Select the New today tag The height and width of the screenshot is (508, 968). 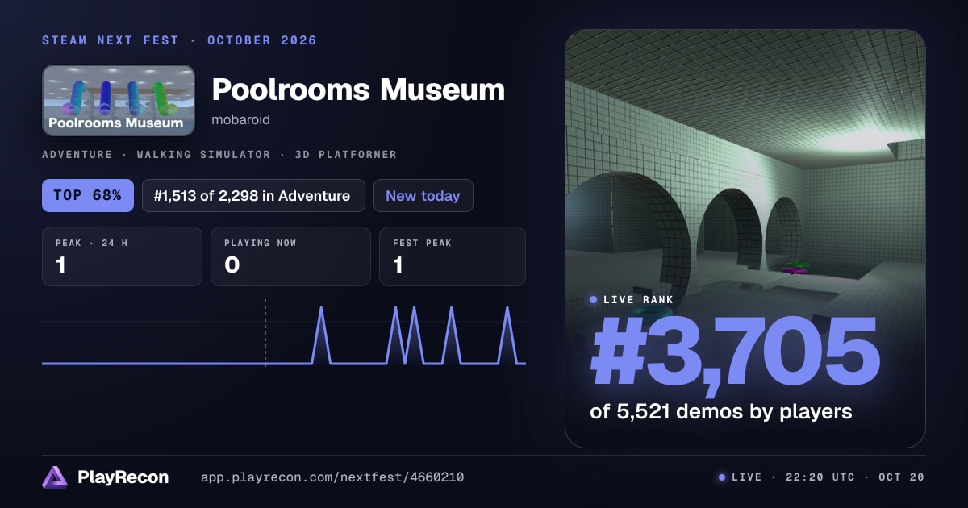[423, 195]
